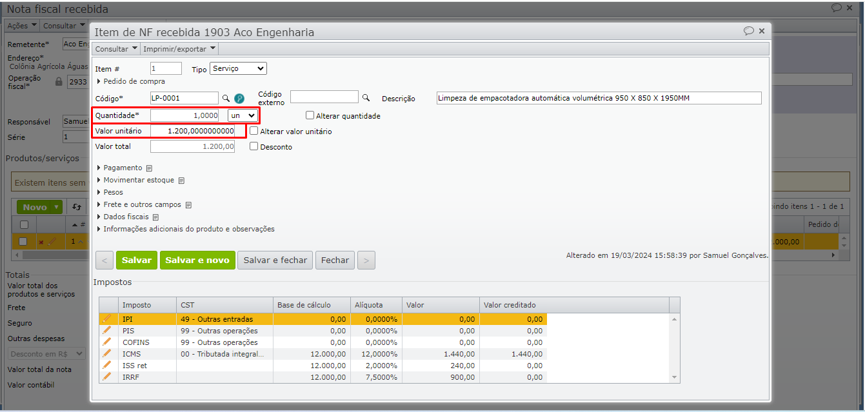Expand Frete e outros campos section
This screenshot has height=412, width=865.
pyautogui.click(x=139, y=204)
